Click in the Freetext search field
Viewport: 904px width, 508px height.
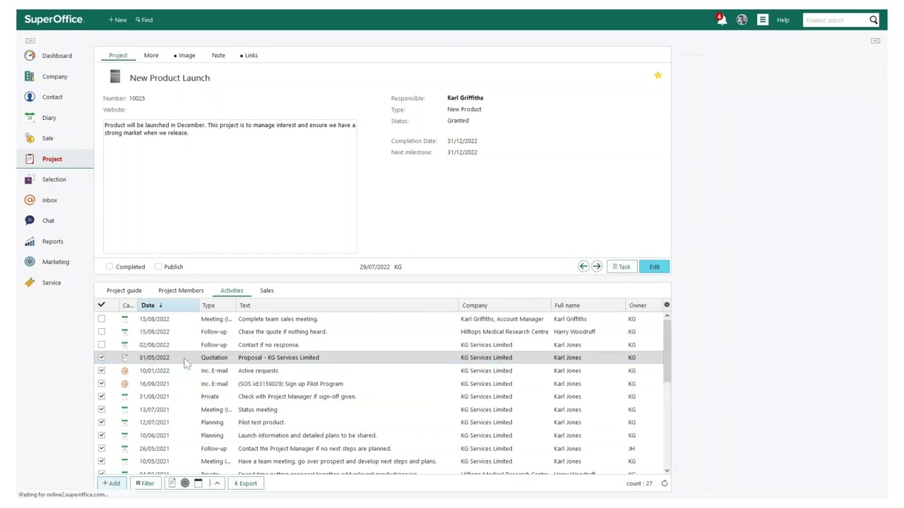(x=835, y=20)
